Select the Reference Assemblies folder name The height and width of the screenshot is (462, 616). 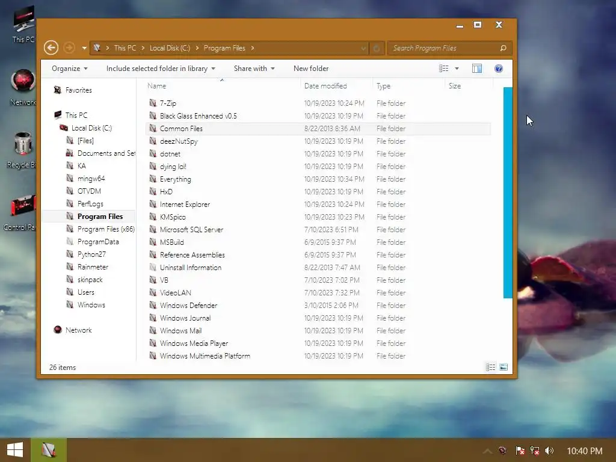click(192, 254)
